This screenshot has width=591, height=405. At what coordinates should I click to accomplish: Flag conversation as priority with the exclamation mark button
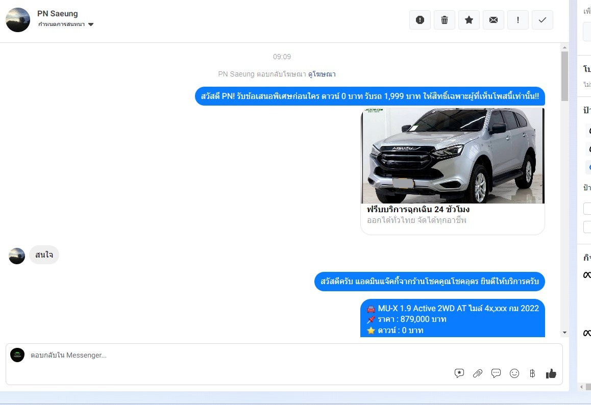(x=518, y=20)
